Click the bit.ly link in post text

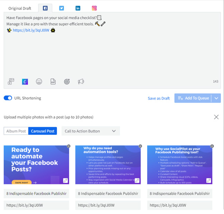tap(31, 30)
